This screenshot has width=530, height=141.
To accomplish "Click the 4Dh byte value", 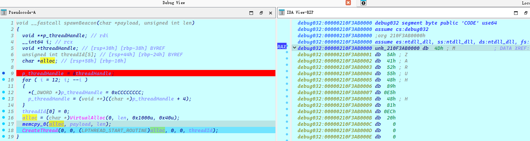I will pyautogui.click(x=439, y=48).
